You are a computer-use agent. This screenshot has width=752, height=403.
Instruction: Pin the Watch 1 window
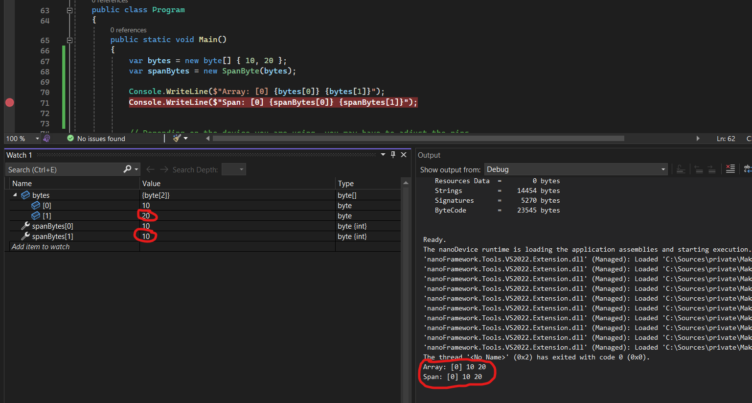[392, 155]
